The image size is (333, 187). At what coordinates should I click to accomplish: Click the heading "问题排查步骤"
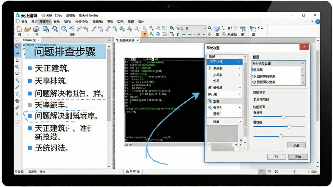(65, 52)
